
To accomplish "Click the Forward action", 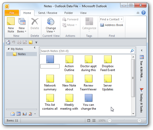I will [x=70, y=19].
